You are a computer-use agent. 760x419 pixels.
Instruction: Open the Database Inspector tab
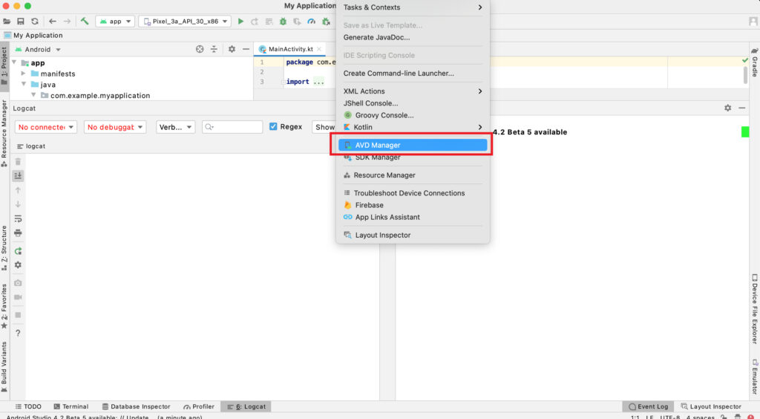(x=137, y=406)
